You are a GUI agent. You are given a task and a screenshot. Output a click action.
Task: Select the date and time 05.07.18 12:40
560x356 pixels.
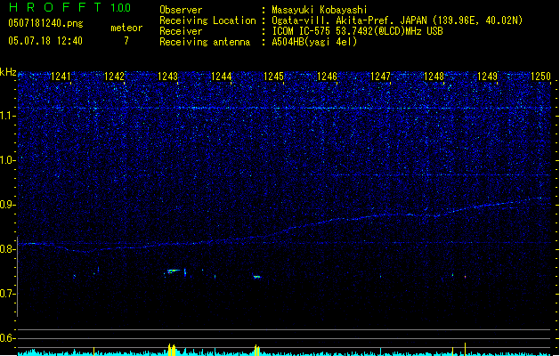point(44,41)
